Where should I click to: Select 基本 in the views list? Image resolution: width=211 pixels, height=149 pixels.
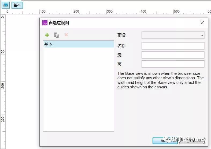(79, 44)
